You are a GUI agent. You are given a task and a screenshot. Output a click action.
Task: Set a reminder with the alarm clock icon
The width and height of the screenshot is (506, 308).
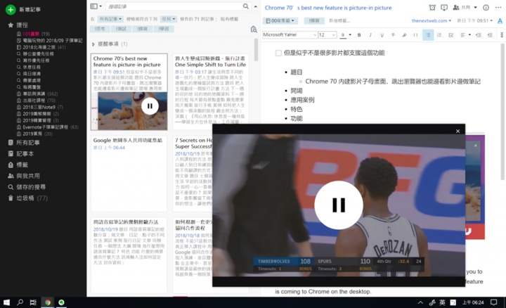tap(432, 8)
